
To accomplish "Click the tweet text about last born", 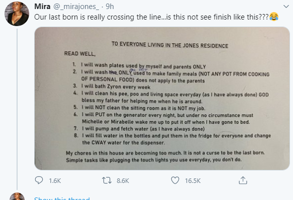I will (151, 17).
